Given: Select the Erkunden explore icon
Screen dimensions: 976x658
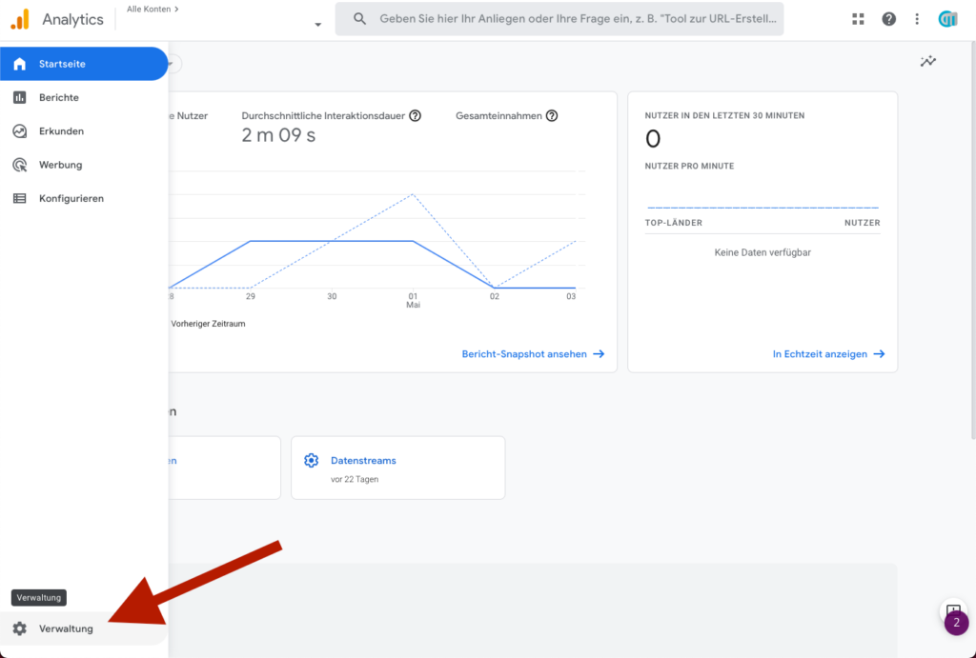Looking at the screenshot, I should [x=19, y=131].
